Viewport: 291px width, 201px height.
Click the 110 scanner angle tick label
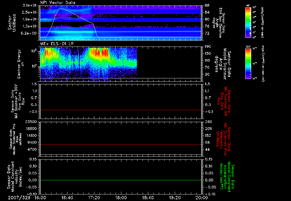tap(208, 60)
